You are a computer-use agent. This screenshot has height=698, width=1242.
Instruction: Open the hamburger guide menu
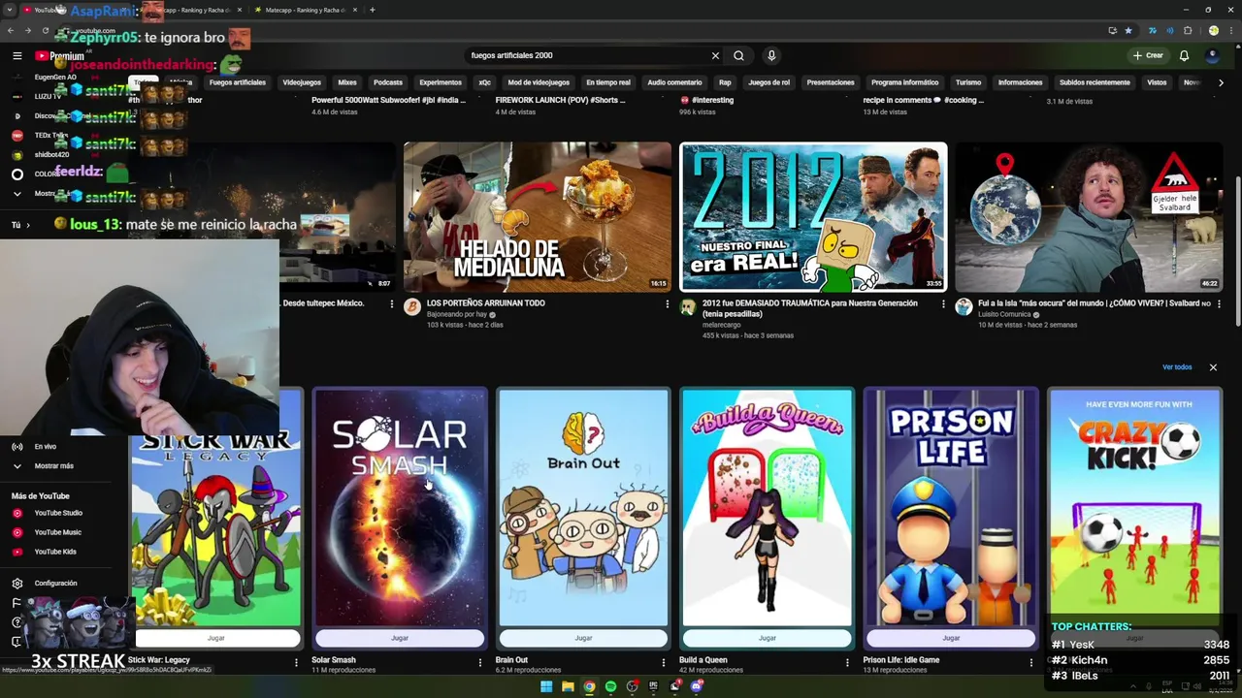click(x=16, y=55)
